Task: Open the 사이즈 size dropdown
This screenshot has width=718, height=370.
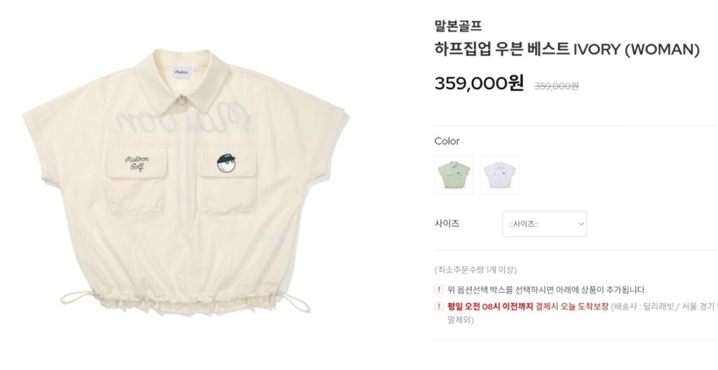Action: point(544,224)
